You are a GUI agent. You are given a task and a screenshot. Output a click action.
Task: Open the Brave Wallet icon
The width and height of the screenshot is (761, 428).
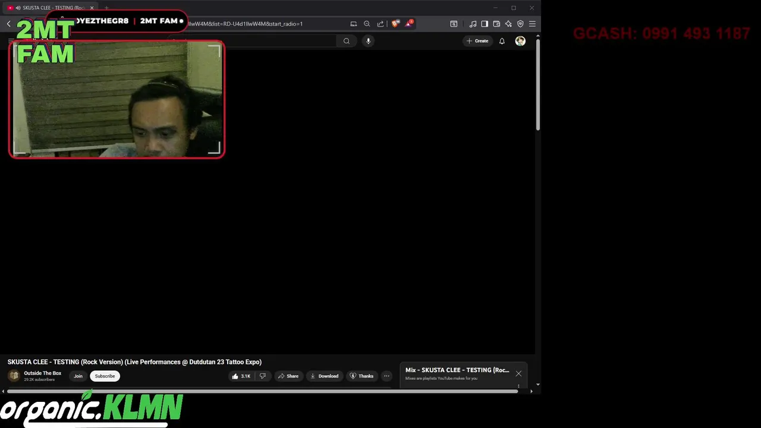(x=496, y=24)
